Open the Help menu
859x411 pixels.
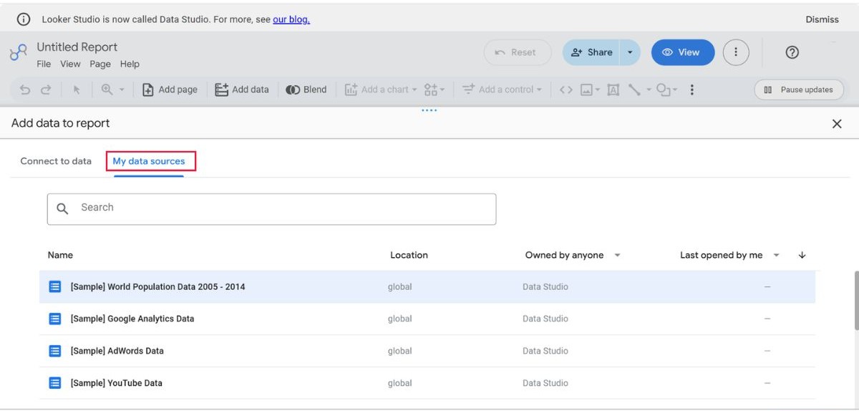point(130,64)
